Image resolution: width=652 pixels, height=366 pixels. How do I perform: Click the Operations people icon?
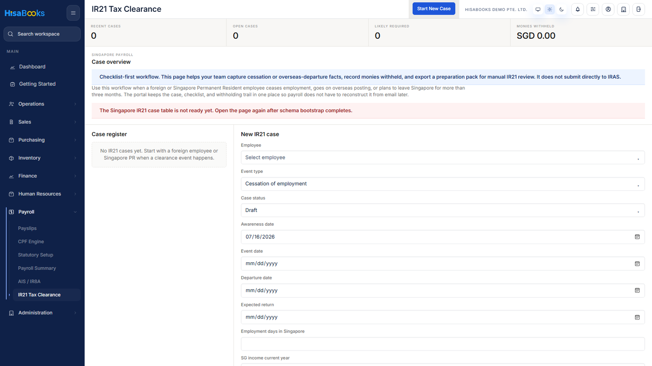click(x=11, y=104)
